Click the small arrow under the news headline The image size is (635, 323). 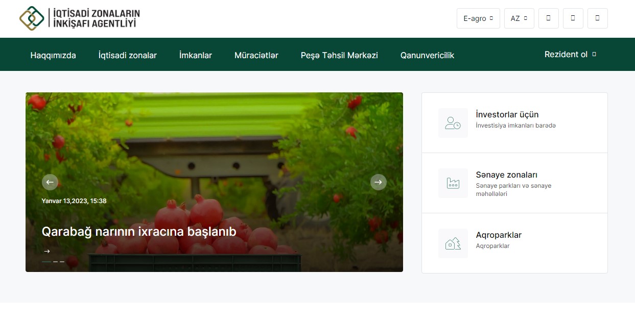coord(47,251)
